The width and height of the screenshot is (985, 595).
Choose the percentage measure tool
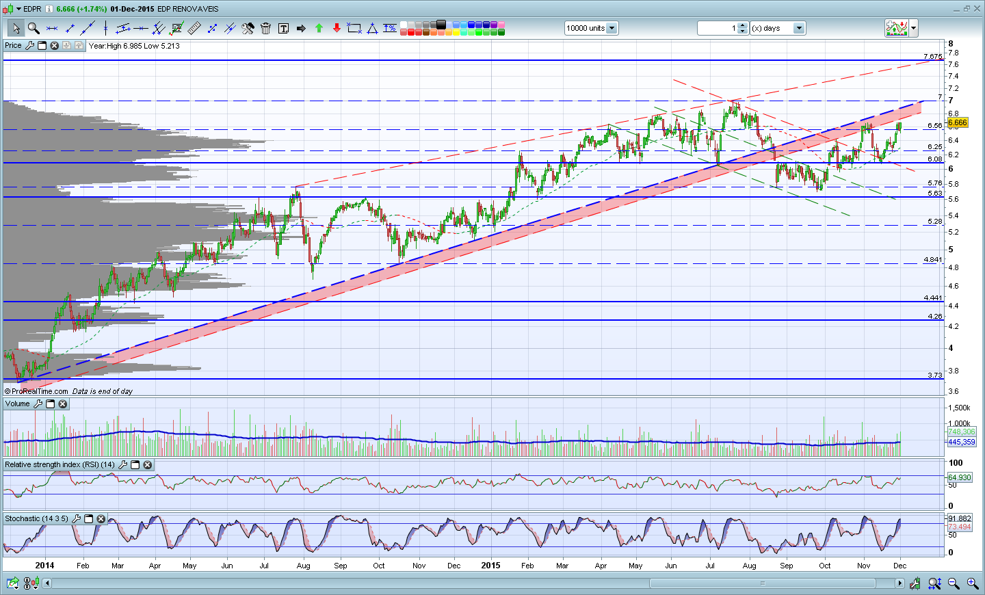390,28
